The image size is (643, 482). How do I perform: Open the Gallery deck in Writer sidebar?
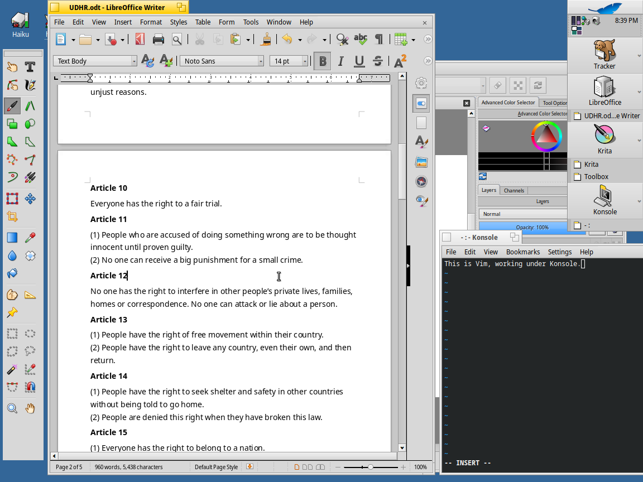(x=421, y=162)
